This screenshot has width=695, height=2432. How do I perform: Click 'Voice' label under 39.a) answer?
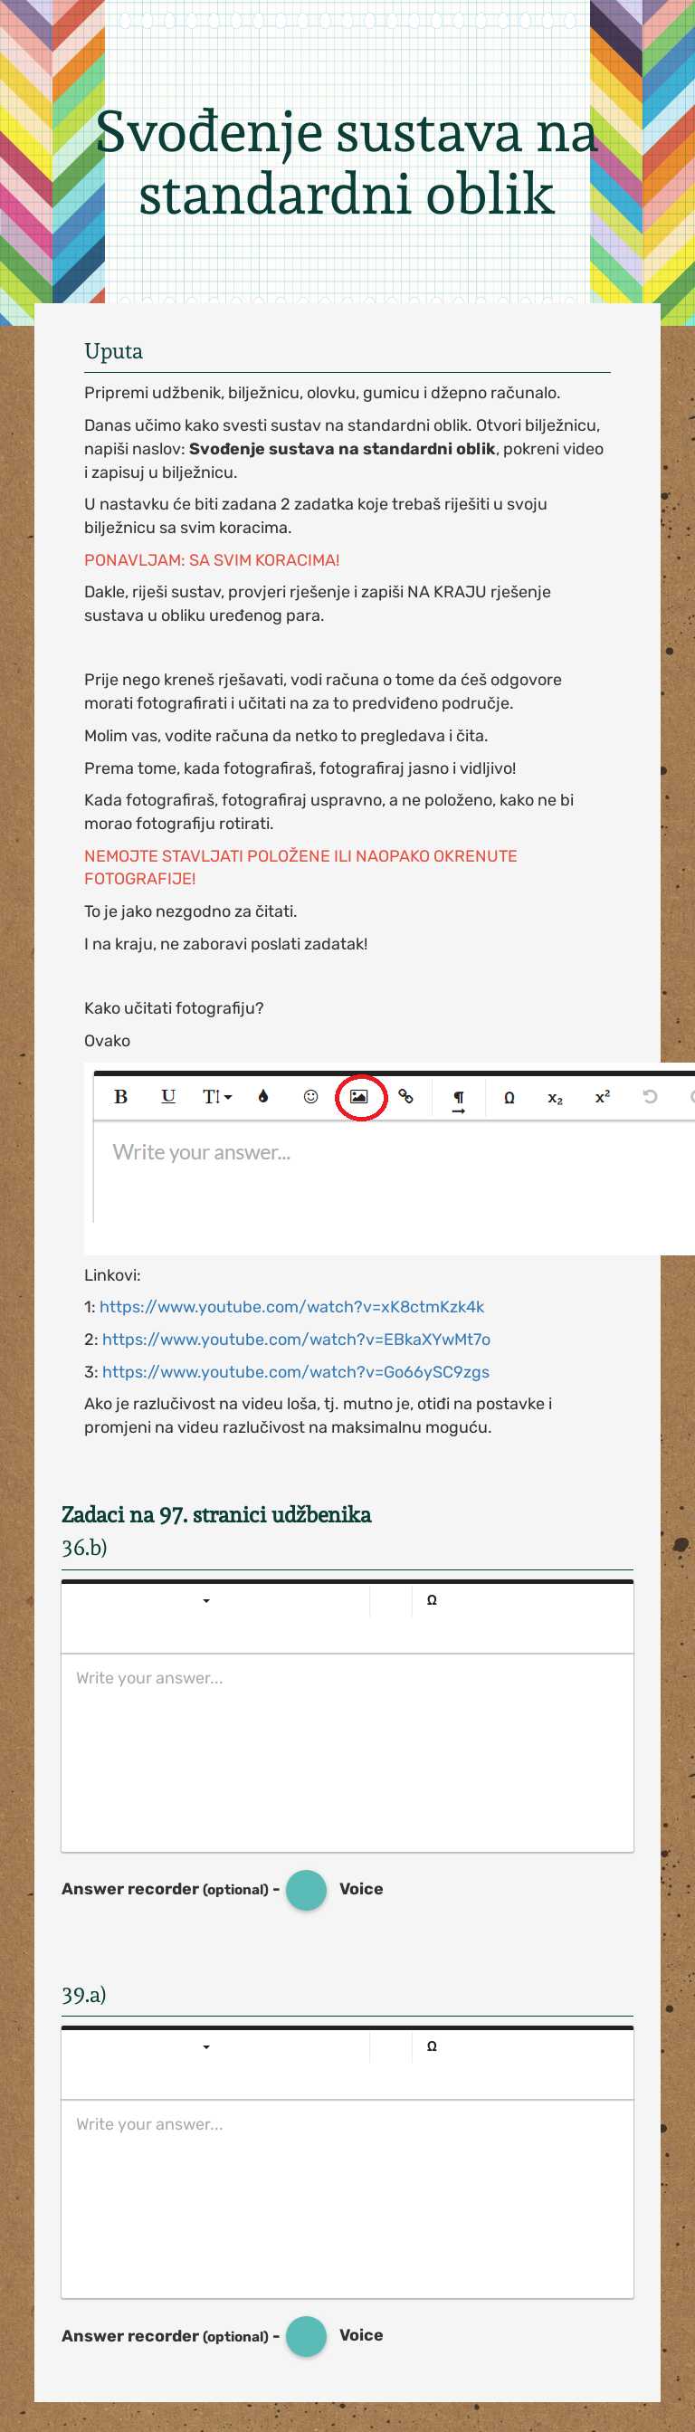point(361,2335)
